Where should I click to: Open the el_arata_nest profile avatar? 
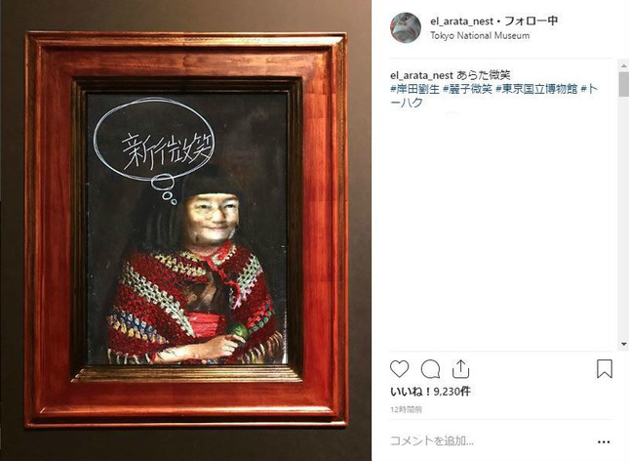click(406, 27)
